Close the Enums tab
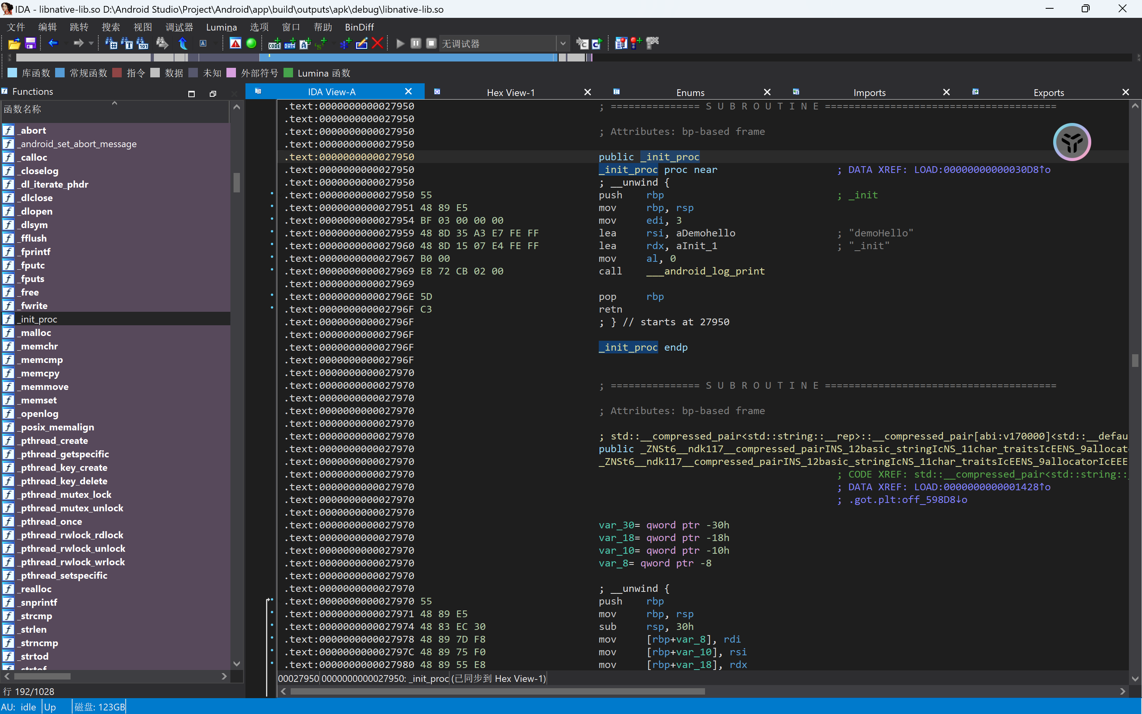Screen dimensions: 1142x714 [x=767, y=92]
